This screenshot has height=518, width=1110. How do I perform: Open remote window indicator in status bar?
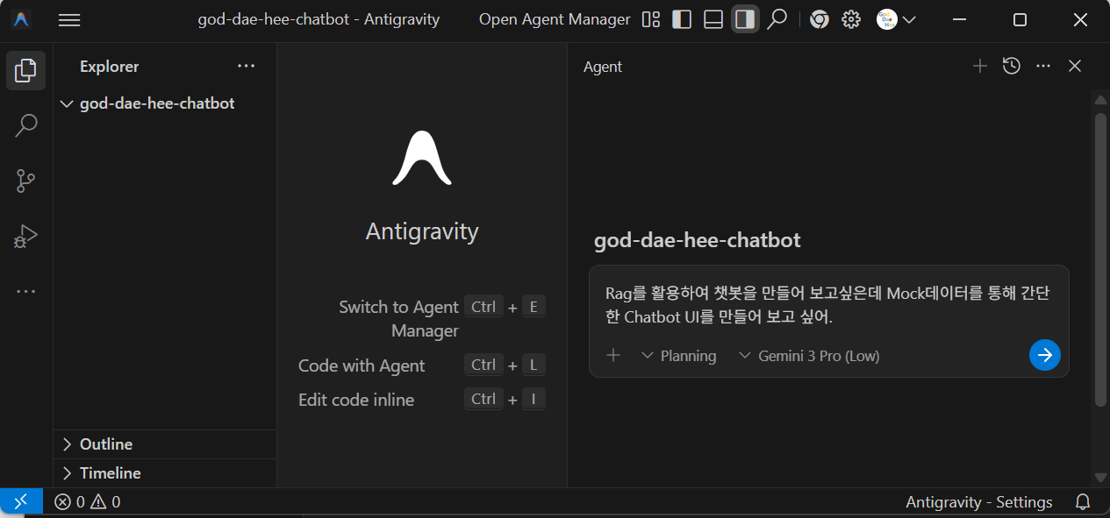point(21,502)
